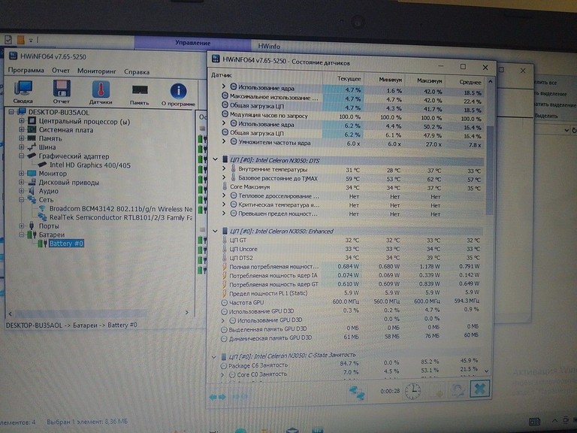Select the Battery #0 tree item
Viewport: 577px width, 433px height.
pyautogui.click(x=66, y=244)
